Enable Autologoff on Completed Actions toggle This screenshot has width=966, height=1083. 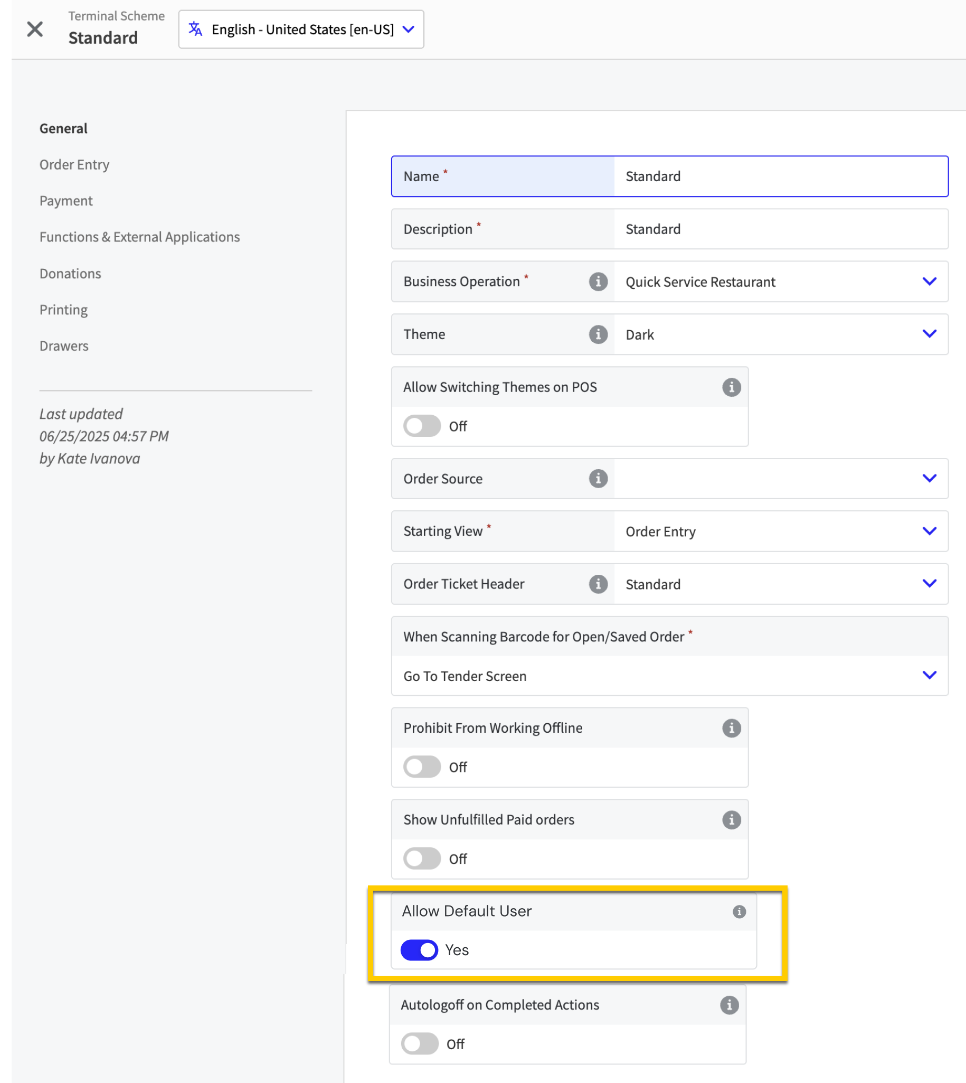(419, 1044)
